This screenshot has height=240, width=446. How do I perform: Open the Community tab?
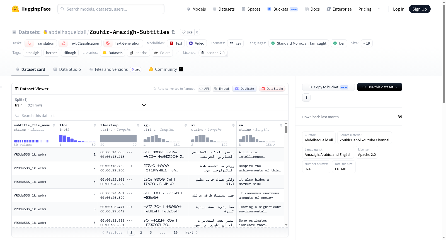coord(166,69)
